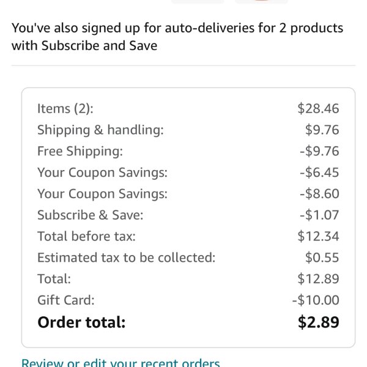Select the -$10.00 gift card amount
Image resolution: width=367 pixels, height=367 pixels.
pos(316,300)
